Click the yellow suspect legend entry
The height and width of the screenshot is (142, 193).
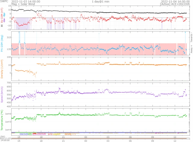[57, 134]
